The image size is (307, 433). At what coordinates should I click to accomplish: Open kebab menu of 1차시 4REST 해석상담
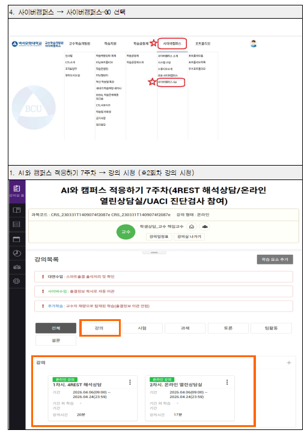pos(130,382)
